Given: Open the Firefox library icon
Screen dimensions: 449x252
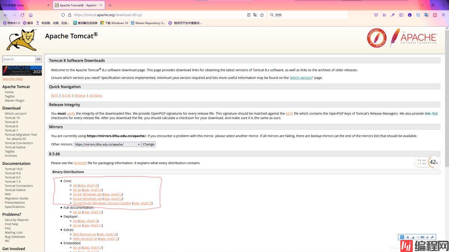Looking at the screenshot, I should [384, 15].
